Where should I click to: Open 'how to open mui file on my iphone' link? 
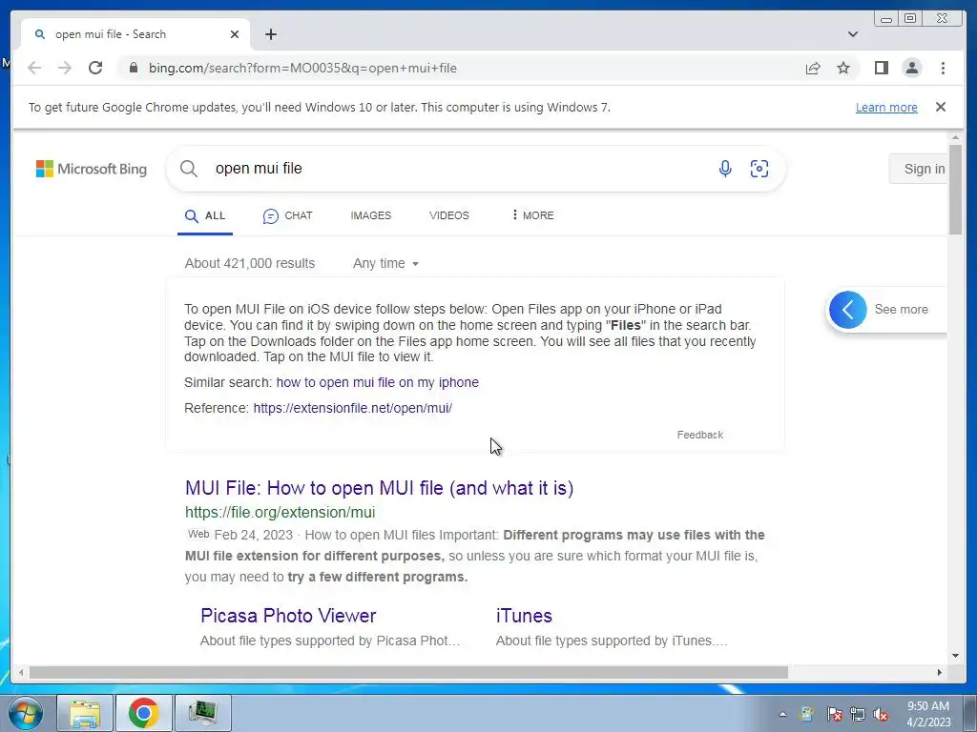(378, 382)
